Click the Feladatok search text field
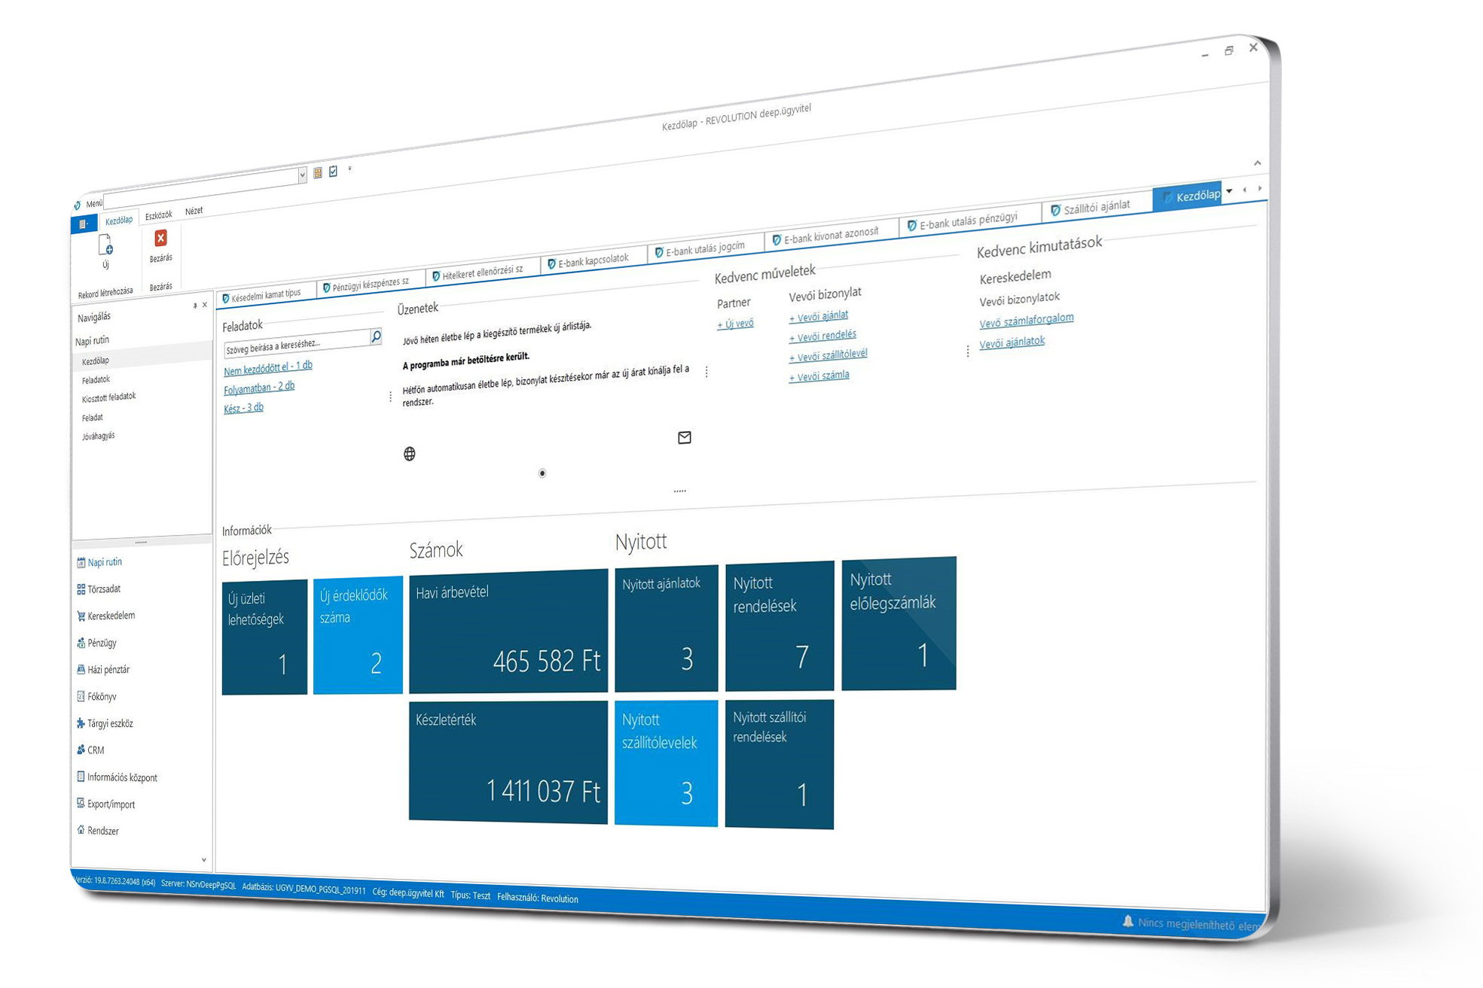 (296, 344)
